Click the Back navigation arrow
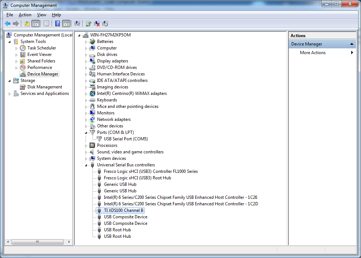 pyautogui.click(x=8, y=23)
